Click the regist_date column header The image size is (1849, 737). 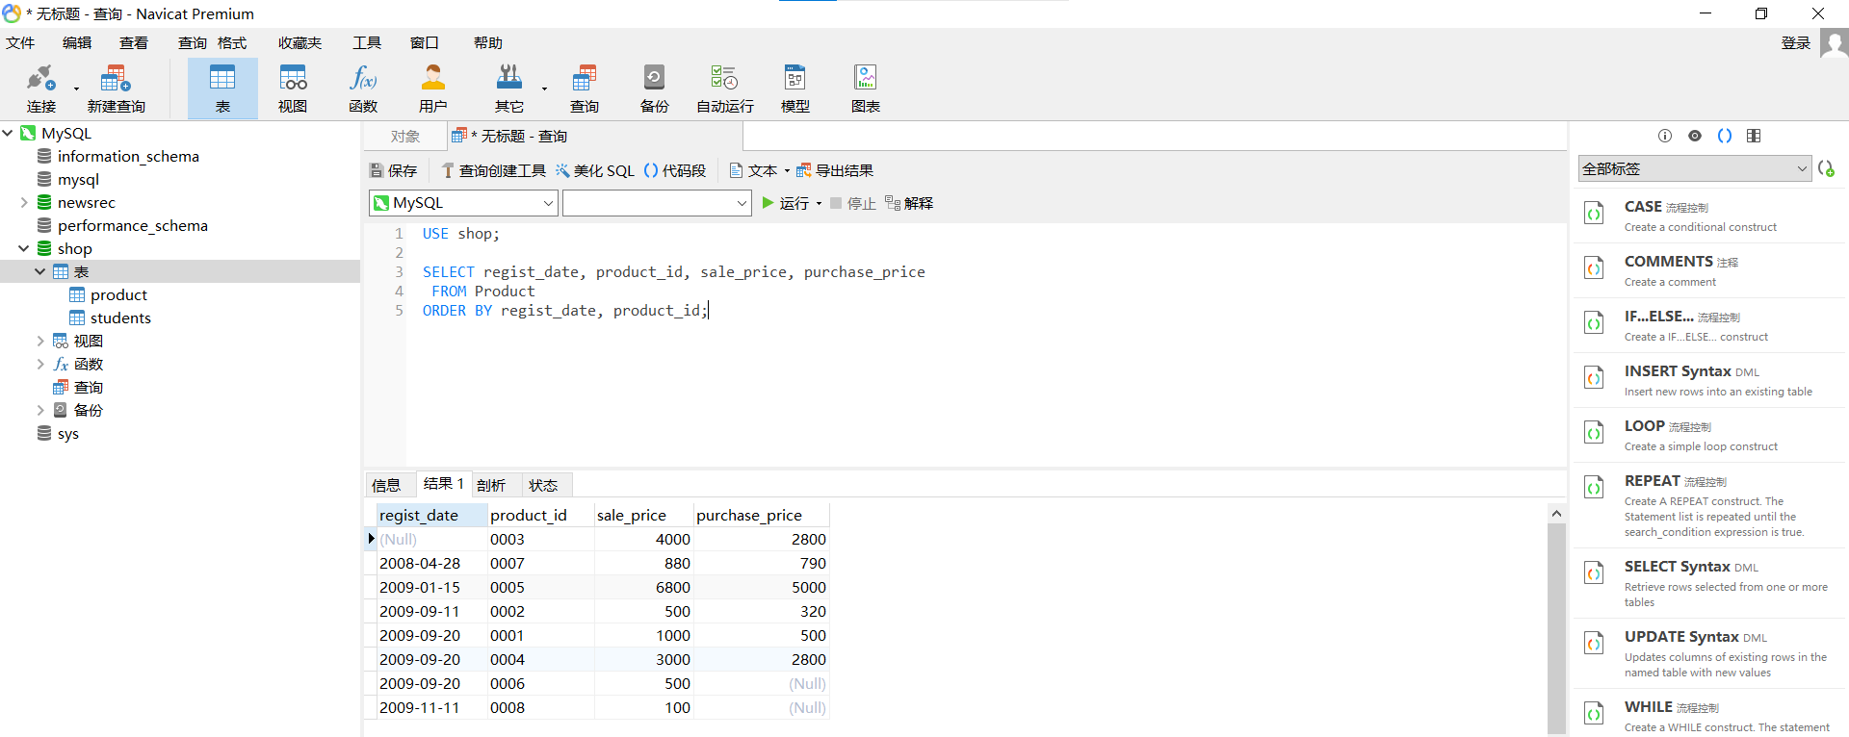[x=430, y=515]
